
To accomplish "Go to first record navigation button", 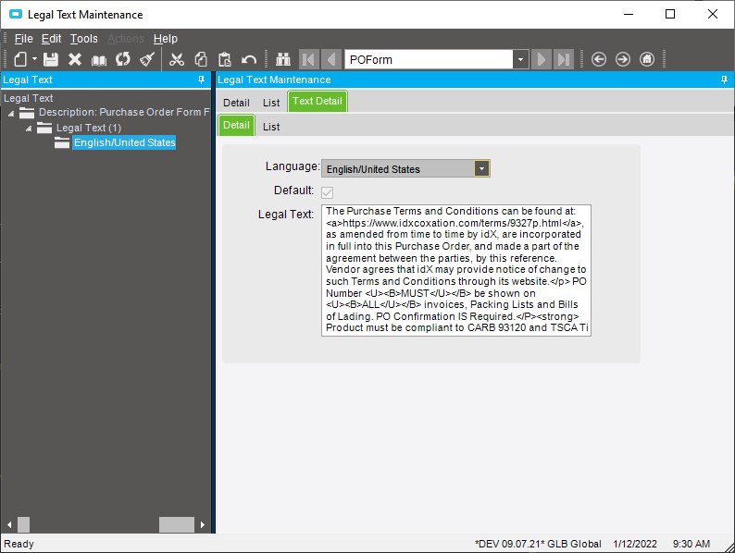I will point(309,59).
